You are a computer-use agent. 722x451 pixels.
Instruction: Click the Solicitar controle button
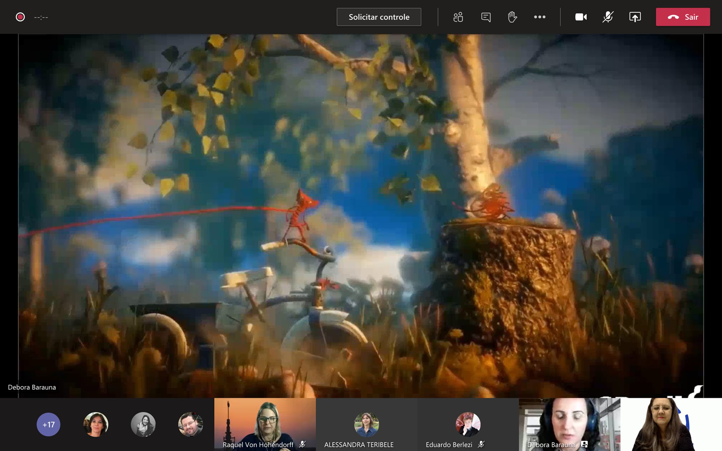(379, 17)
